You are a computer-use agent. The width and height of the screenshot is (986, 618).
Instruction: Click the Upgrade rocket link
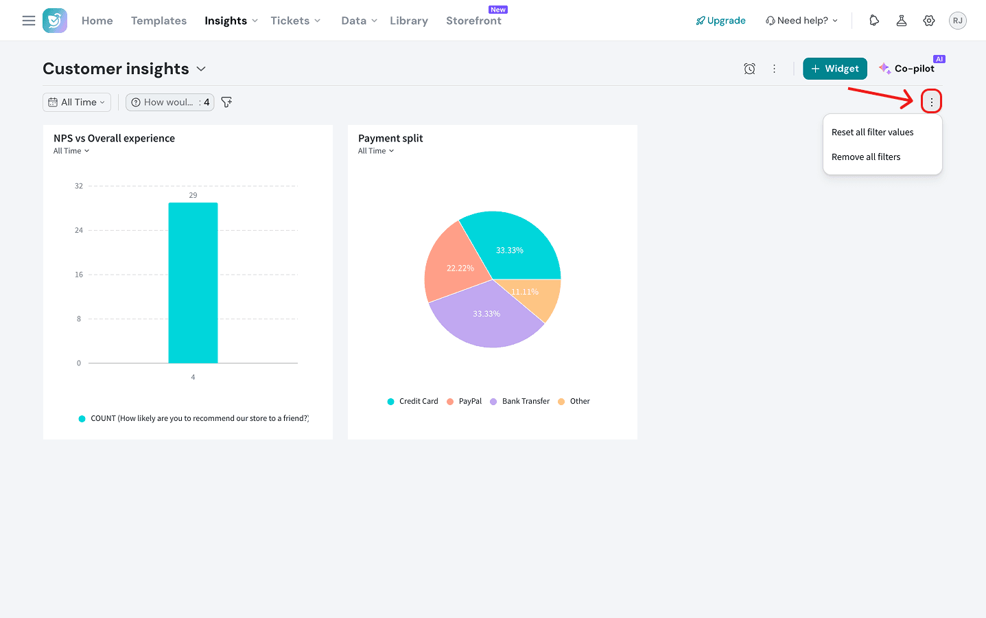coord(720,21)
